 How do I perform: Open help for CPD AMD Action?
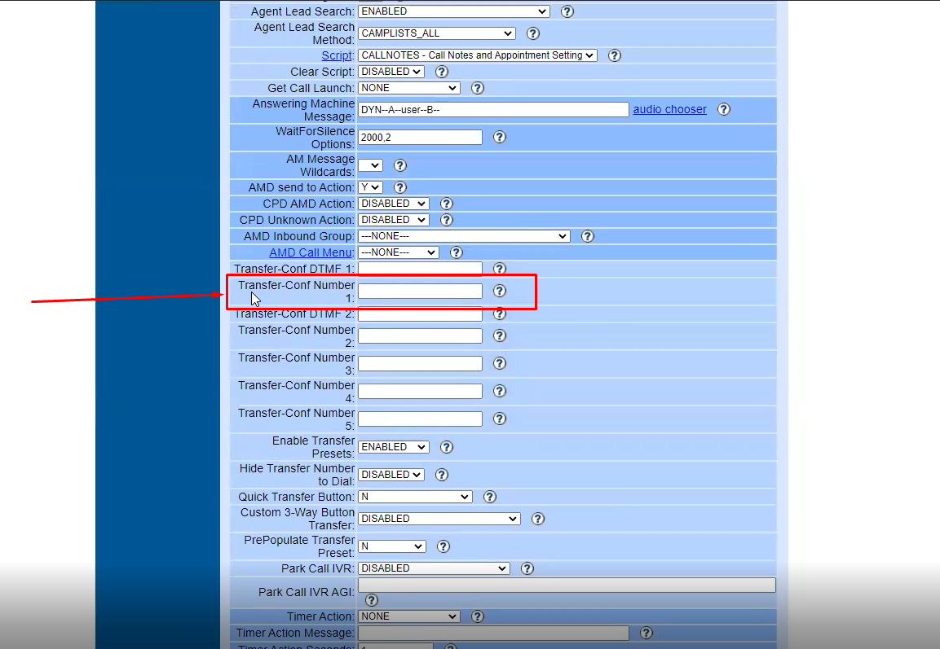447,204
